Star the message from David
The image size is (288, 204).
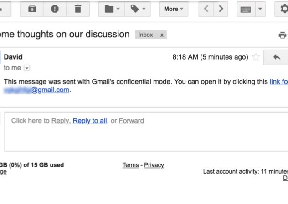click(x=256, y=57)
